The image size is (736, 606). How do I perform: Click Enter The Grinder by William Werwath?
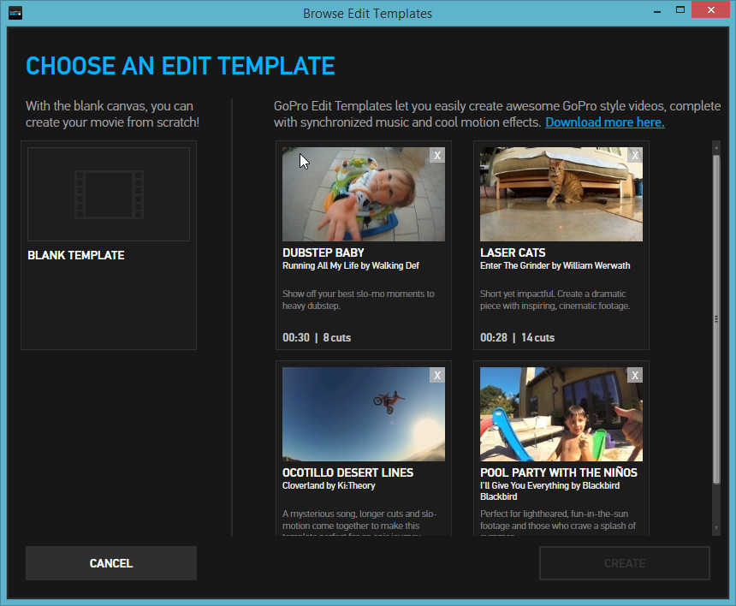[x=555, y=265]
